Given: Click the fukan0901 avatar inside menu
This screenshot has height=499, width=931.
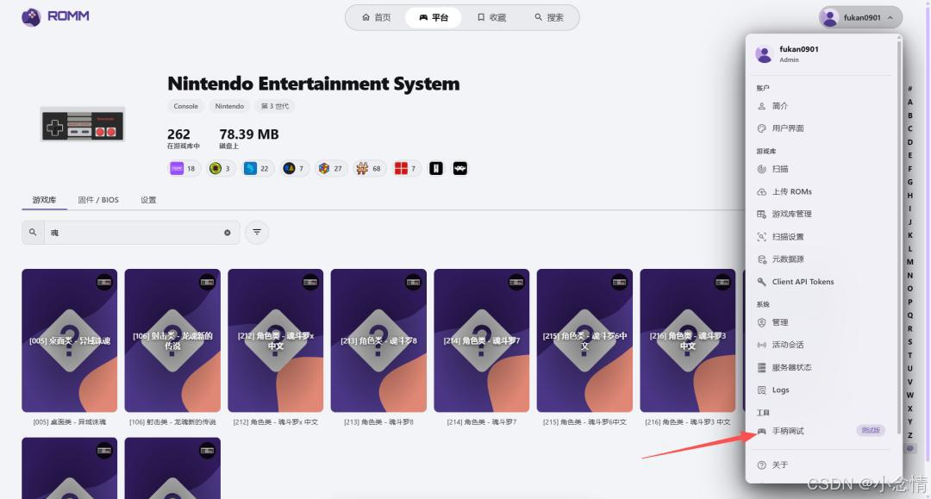Looking at the screenshot, I should pyautogui.click(x=764, y=54).
